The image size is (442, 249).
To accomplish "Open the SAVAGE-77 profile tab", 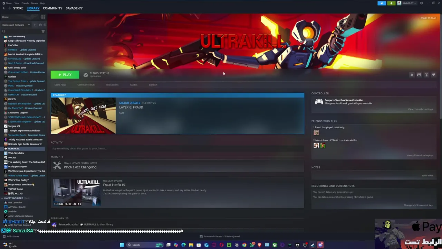I will [x=74, y=8].
